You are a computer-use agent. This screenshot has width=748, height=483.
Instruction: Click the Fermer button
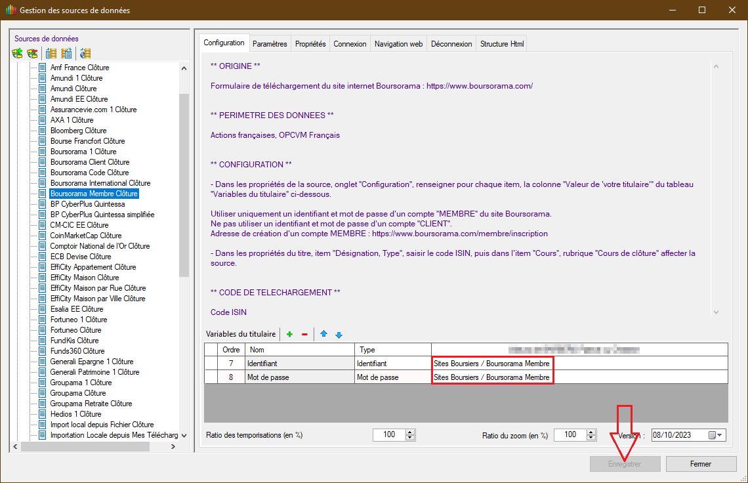700,464
